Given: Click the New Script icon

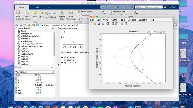Looking at the screenshot, I should pyautogui.click(x=18, y=15).
